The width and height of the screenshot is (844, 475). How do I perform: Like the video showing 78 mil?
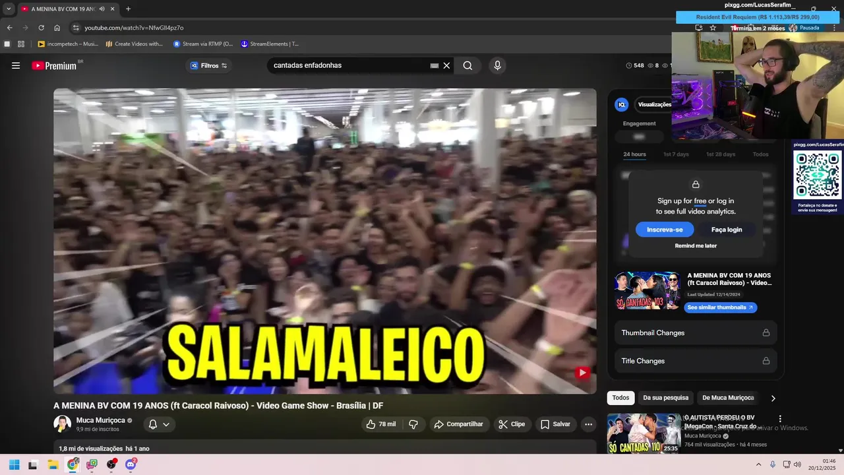(381, 424)
